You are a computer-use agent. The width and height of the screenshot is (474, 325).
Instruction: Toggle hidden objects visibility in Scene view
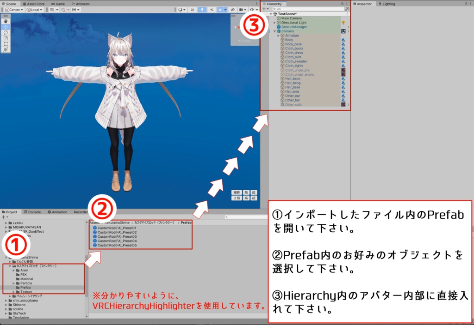[x=233, y=10]
